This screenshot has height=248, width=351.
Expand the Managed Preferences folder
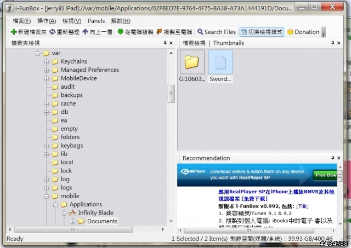pos(46,71)
